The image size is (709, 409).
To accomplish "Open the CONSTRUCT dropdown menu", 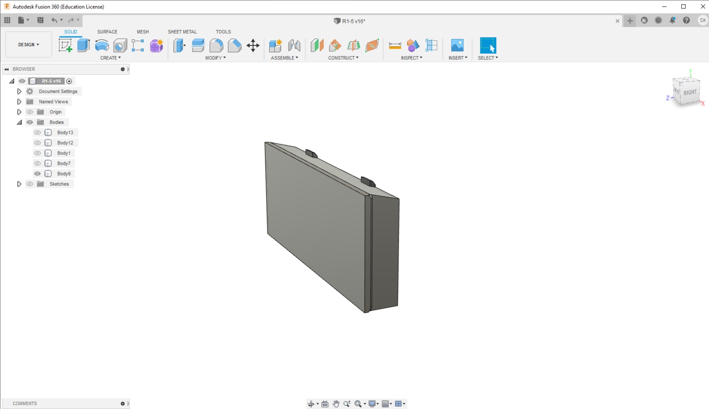I will coord(343,58).
